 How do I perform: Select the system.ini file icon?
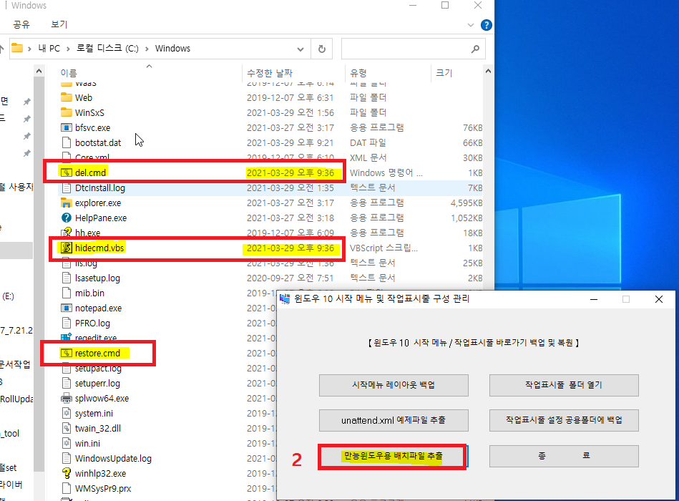[x=67, y=413]
